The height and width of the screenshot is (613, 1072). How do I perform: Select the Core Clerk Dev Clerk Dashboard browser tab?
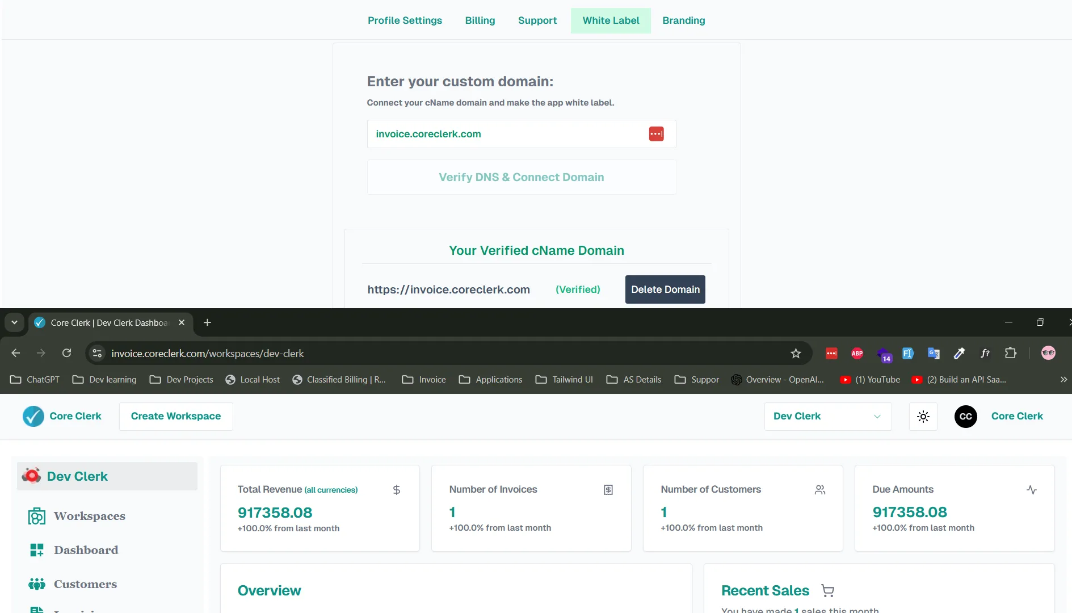111,322
